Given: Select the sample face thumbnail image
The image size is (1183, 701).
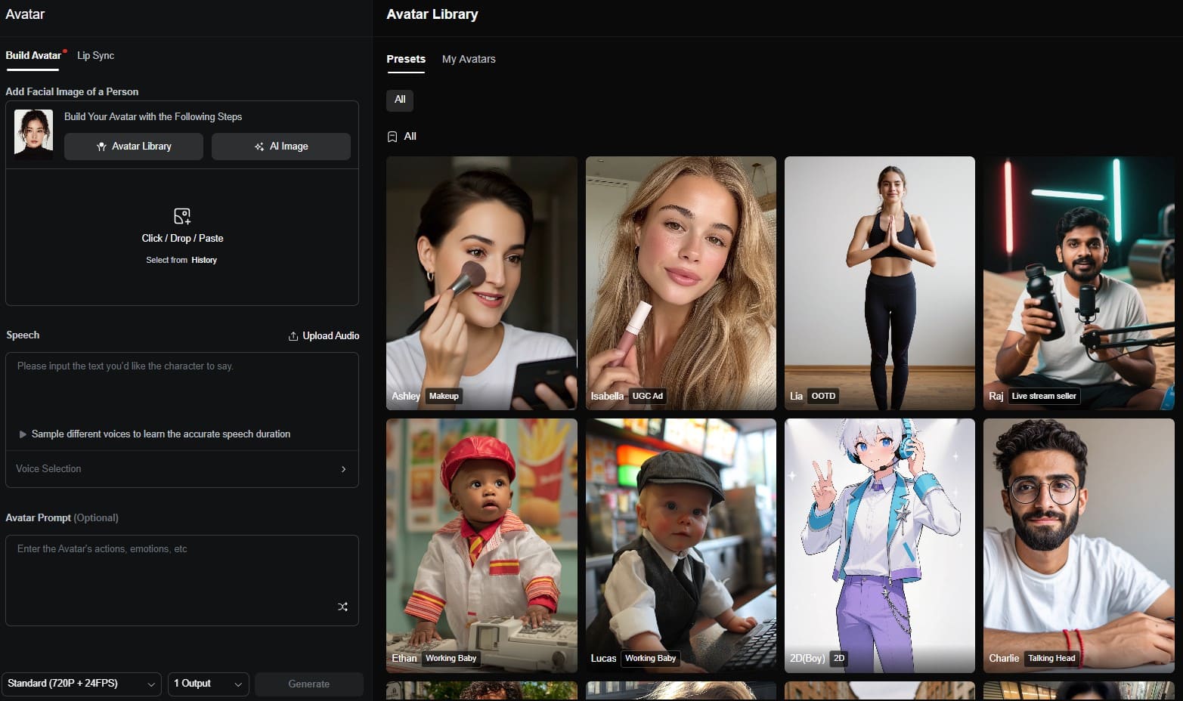Looking at the screenshot, I should coord(34,134).
